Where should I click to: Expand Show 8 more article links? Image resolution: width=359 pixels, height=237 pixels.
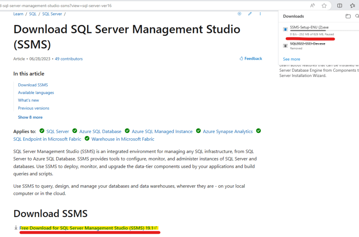coord(30,117)
